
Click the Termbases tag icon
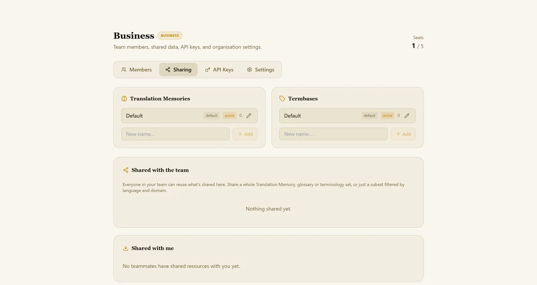(x=282, y=99)
